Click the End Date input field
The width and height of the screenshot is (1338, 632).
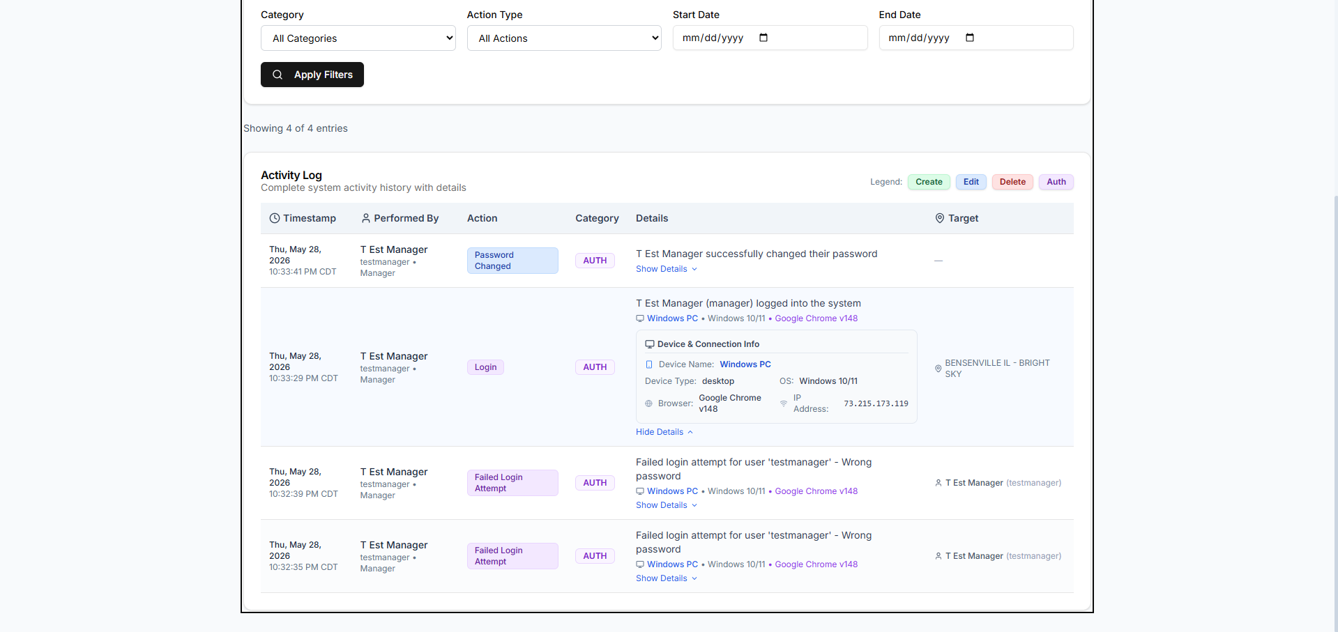(x=975, y=38)
